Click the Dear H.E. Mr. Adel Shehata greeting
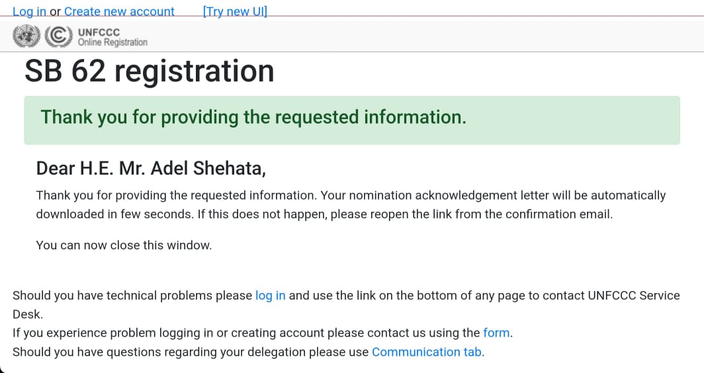Screen dimensions: 704x373 [151, 169]
